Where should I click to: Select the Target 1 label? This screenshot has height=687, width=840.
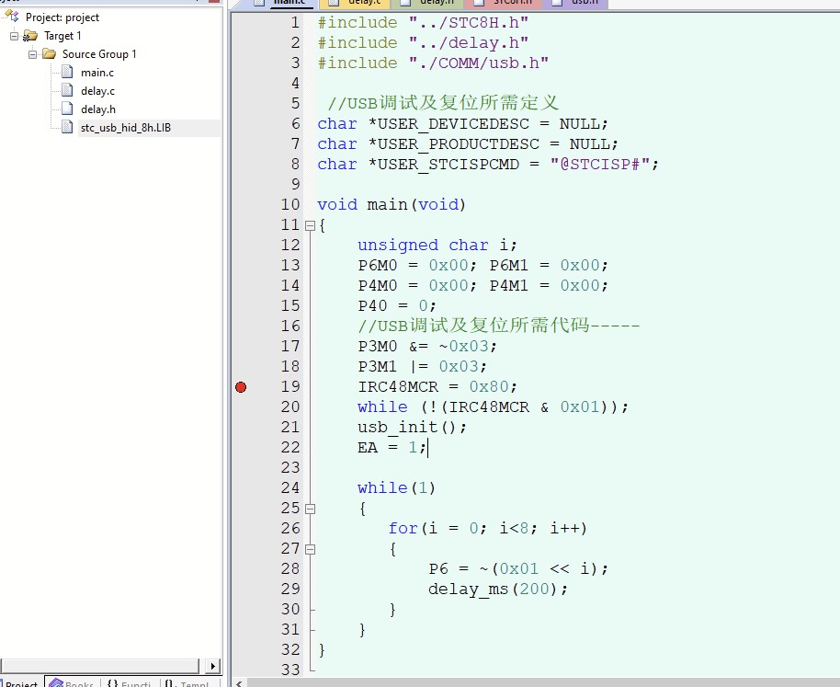tap(62, 36)
